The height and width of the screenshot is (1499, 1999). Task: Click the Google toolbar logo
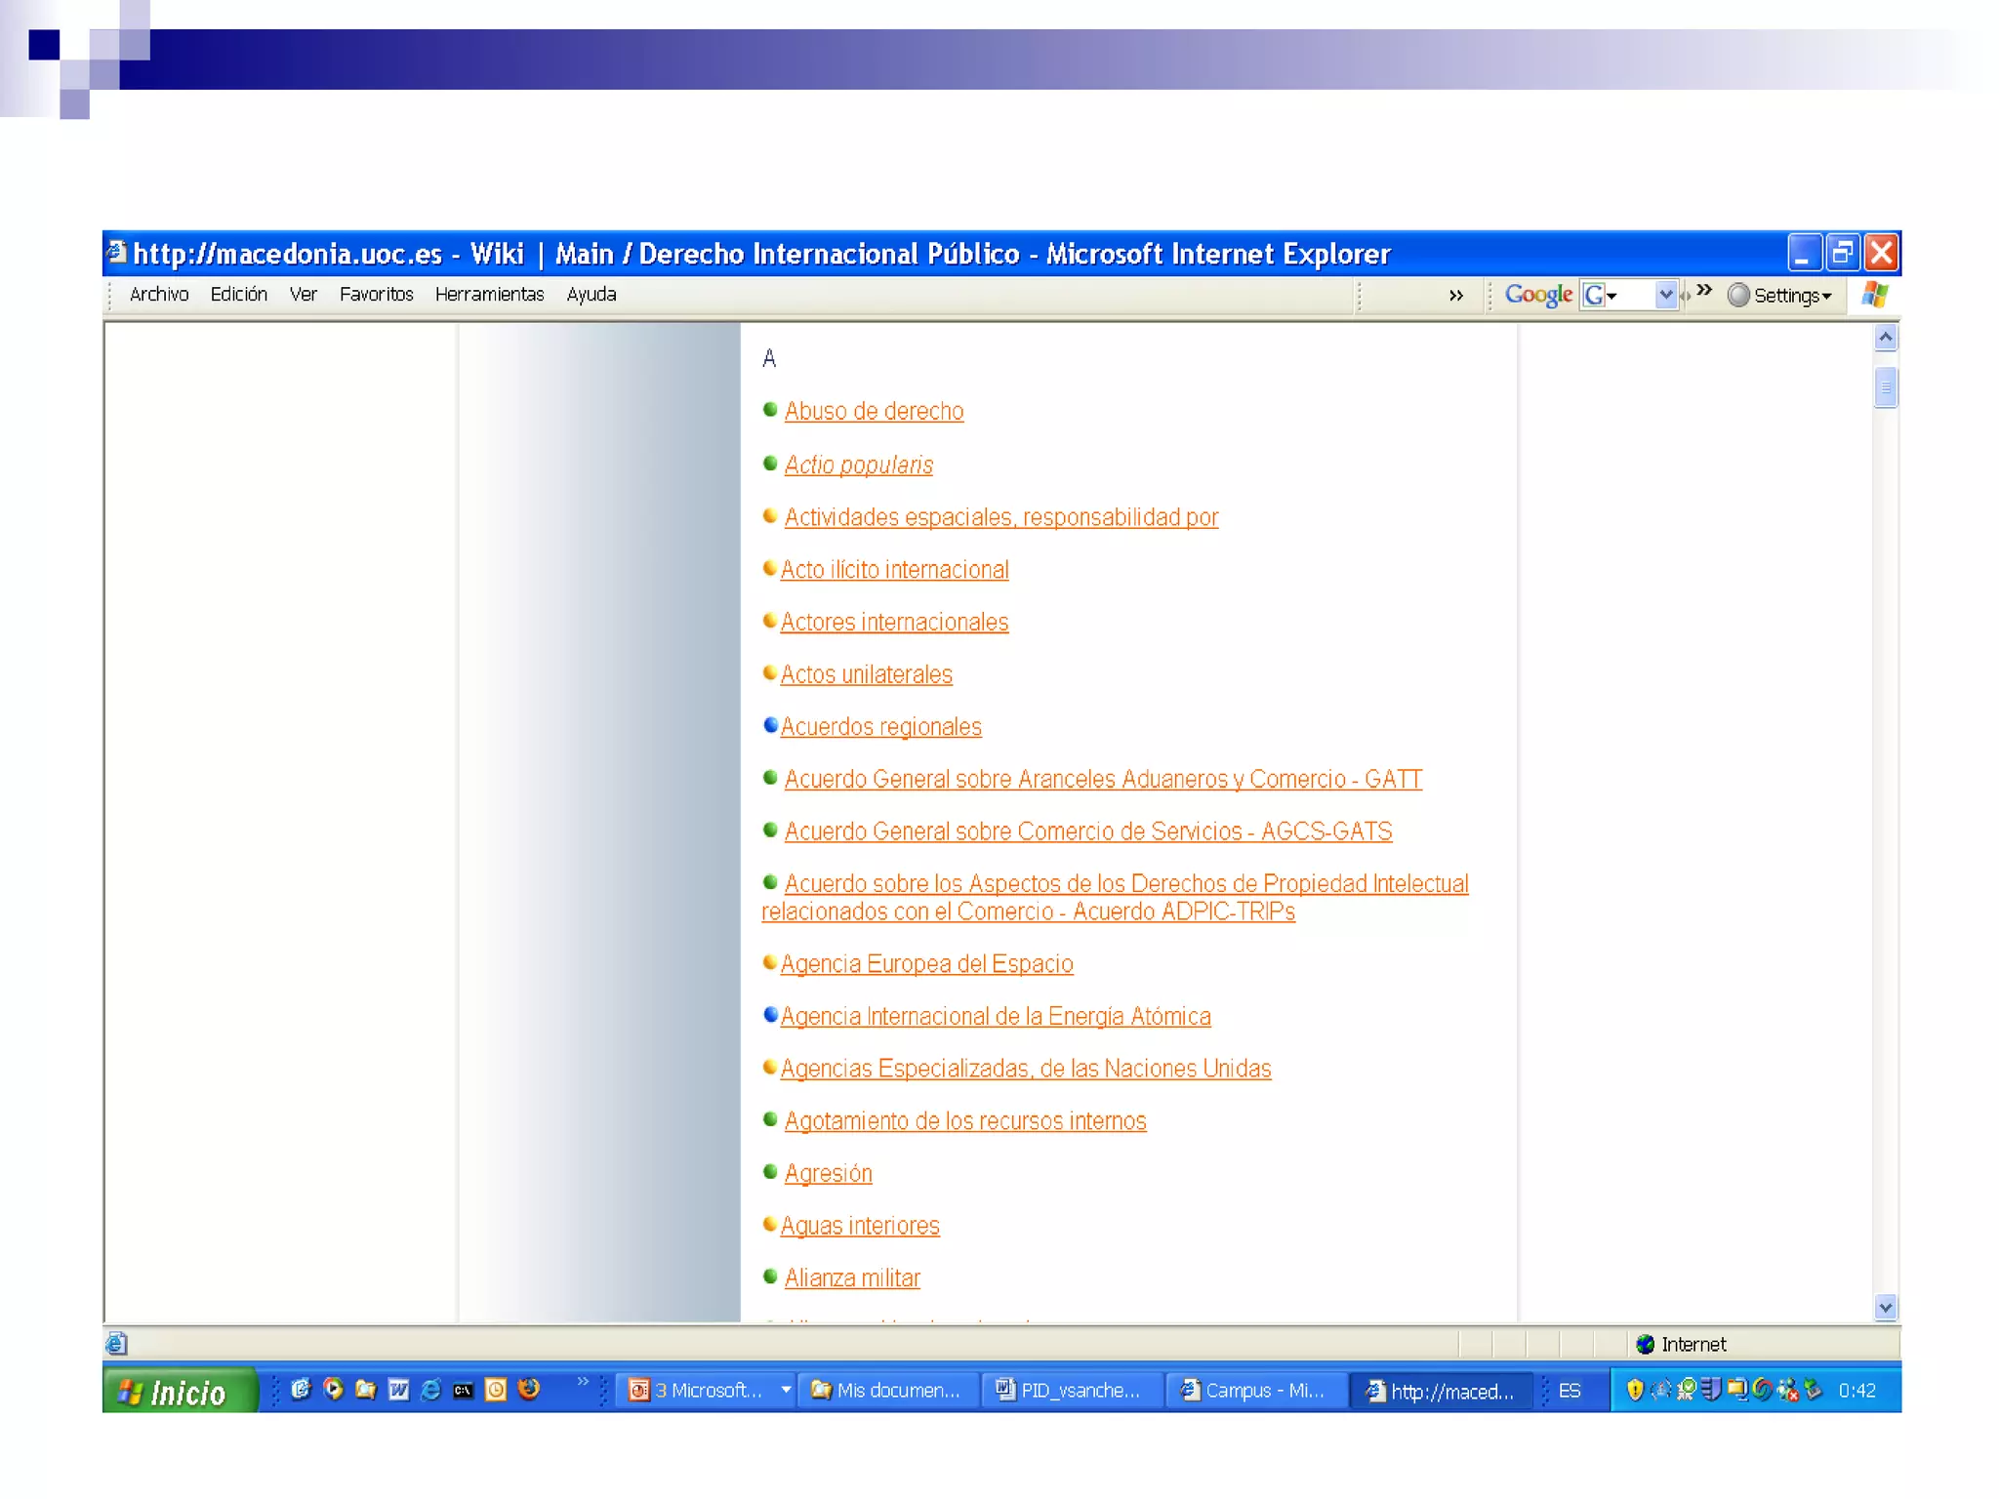pos(1537,295)
